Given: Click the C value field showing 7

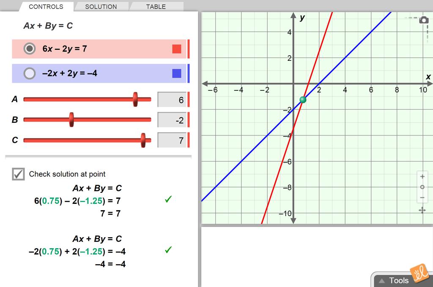Looking at the screenshot, I should tap(172, 140).
